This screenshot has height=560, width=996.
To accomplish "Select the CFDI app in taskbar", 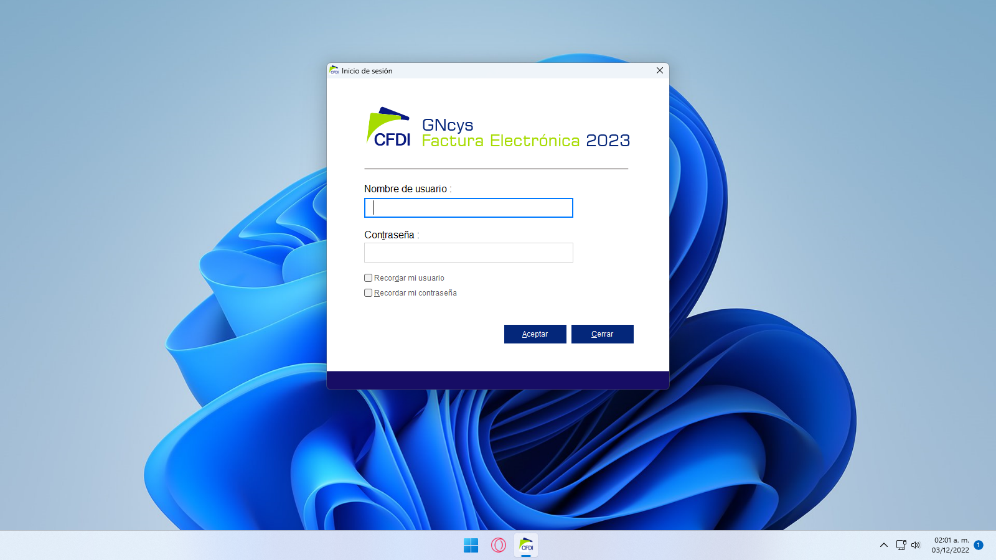I will click(526, 546).
